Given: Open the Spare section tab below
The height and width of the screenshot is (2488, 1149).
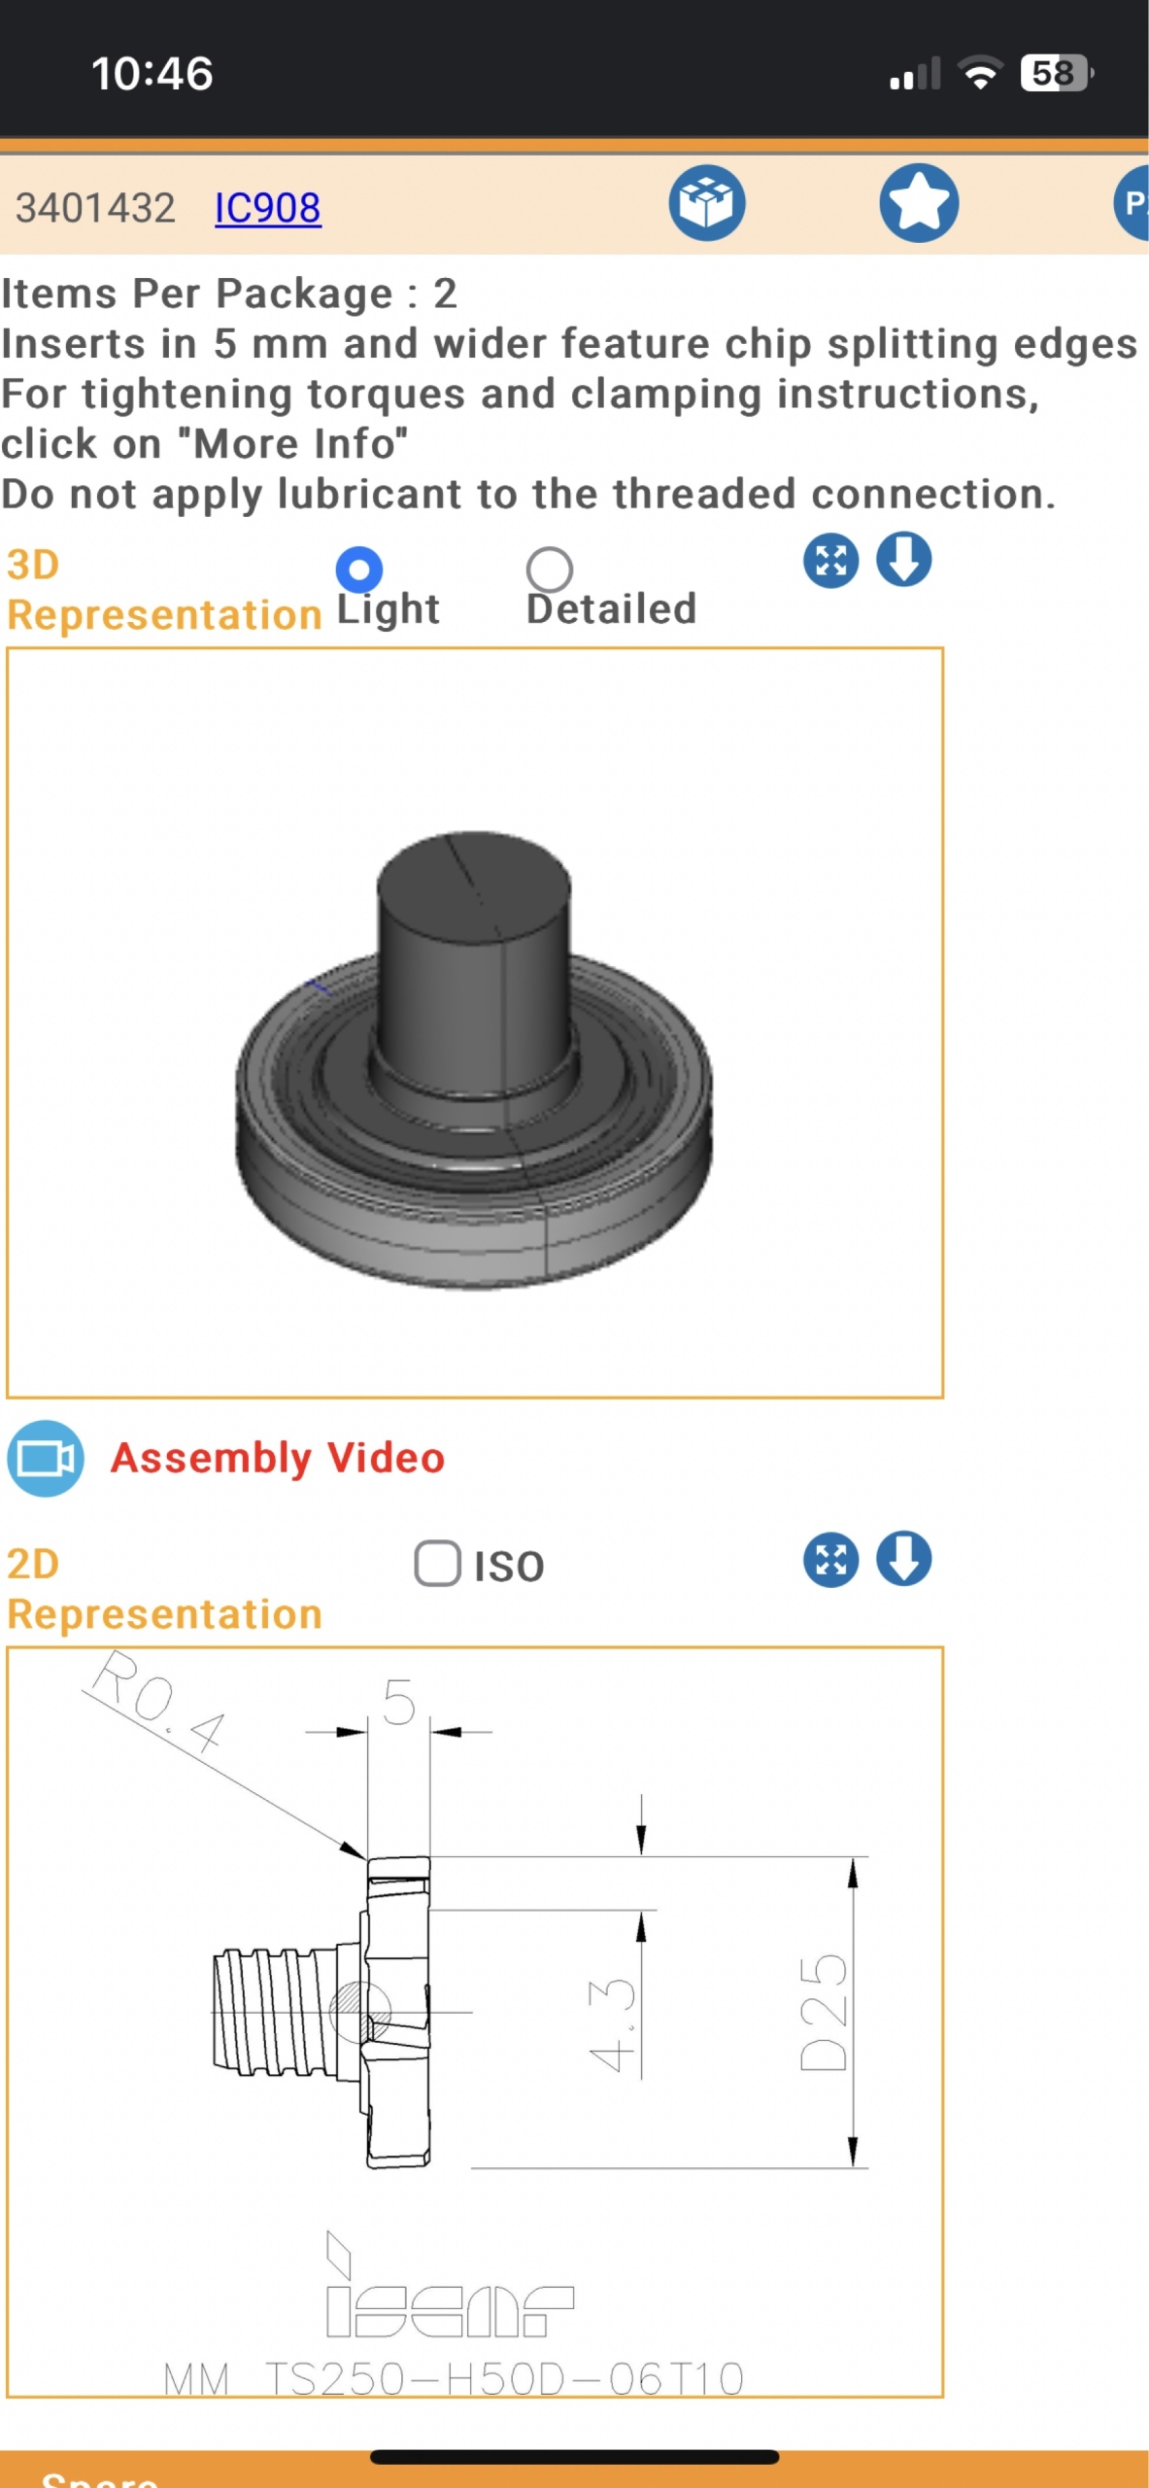Looking at the screenshot, I should [100, 2477].
